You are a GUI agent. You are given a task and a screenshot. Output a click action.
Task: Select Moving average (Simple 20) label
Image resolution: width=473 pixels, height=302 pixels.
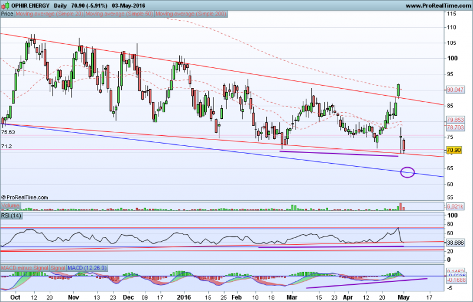coord(42,12)
